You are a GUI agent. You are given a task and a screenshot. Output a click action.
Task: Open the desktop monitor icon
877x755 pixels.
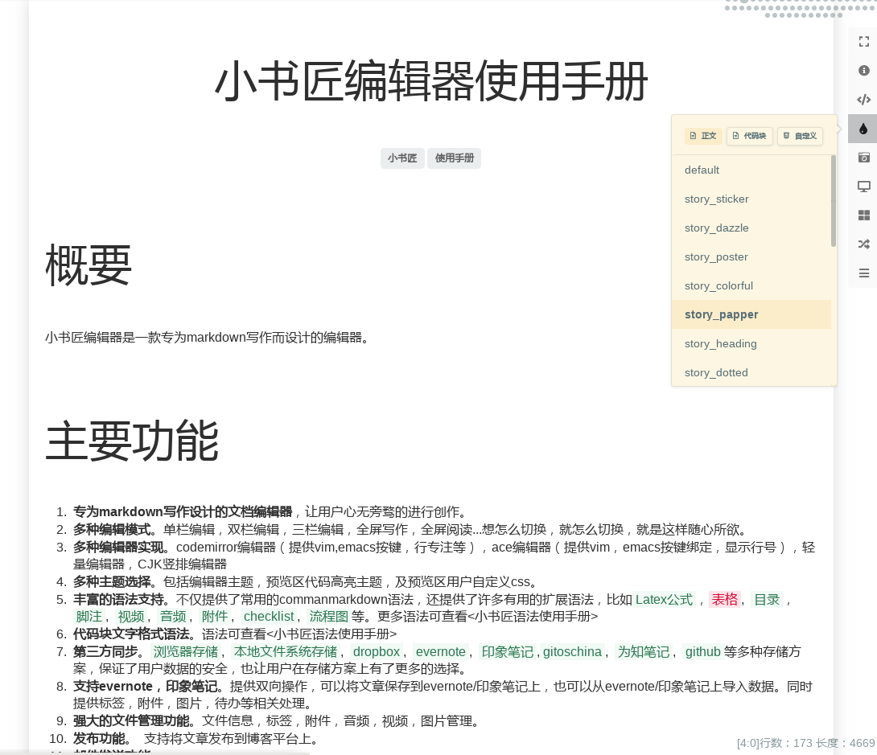click(x=863, y=187)
